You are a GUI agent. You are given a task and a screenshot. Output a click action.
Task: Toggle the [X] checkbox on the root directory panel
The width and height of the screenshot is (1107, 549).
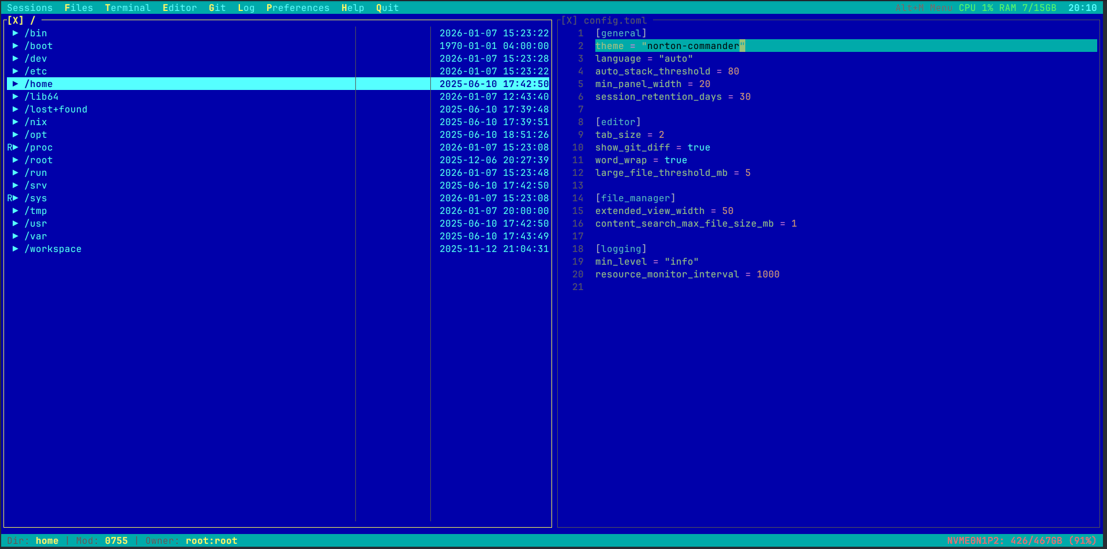pyautogui.click(x=16, y=20)
